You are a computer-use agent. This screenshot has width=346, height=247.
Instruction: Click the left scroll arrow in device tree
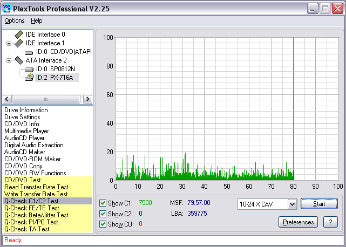tap(7, 99)
